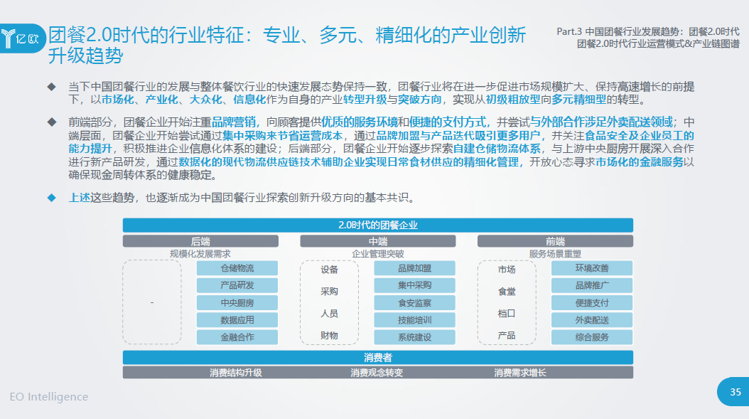
Task: Click the 消费观念转变 label in gray bar
Action: [377, 373]
